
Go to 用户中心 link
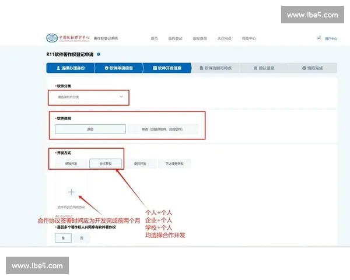[331, 38]
